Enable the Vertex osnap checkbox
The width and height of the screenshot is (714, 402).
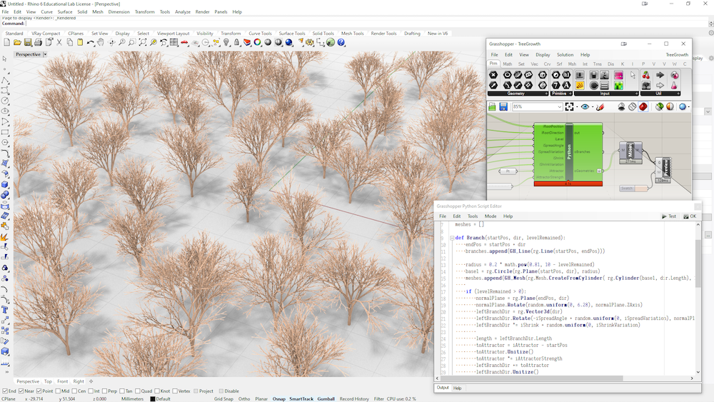(175, 391)
